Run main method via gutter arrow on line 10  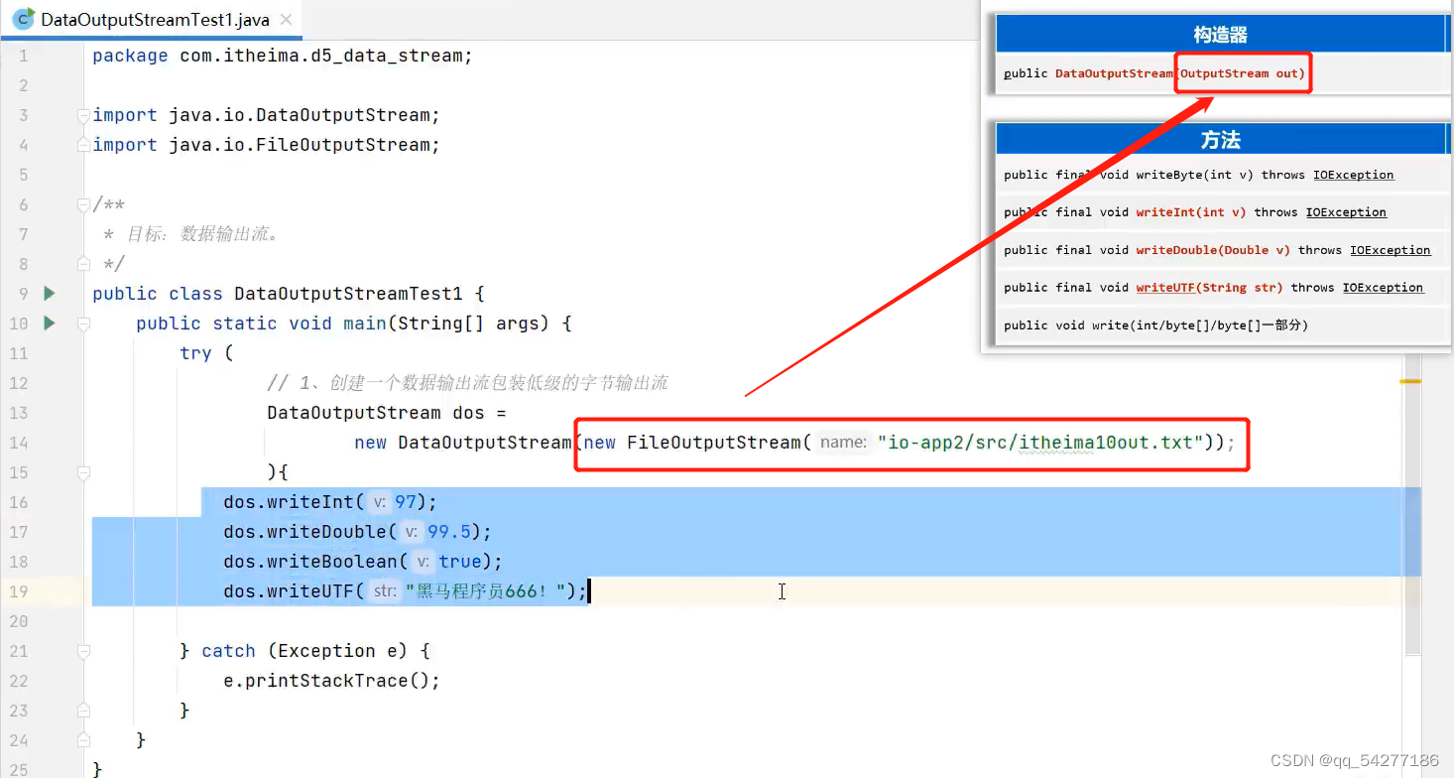tap(50, 324)
